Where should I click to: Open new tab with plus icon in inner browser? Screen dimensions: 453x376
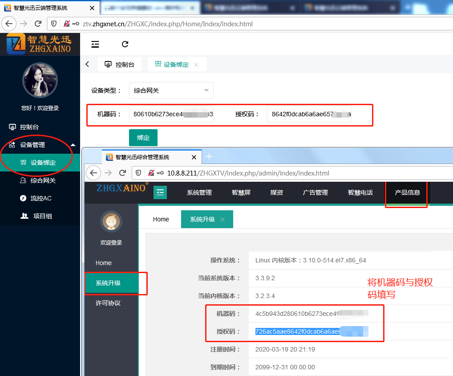[209, 156]
